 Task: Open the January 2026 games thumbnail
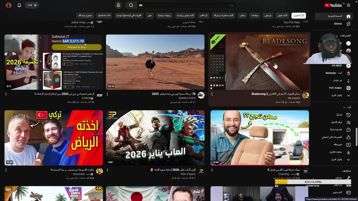pos(155,138)
